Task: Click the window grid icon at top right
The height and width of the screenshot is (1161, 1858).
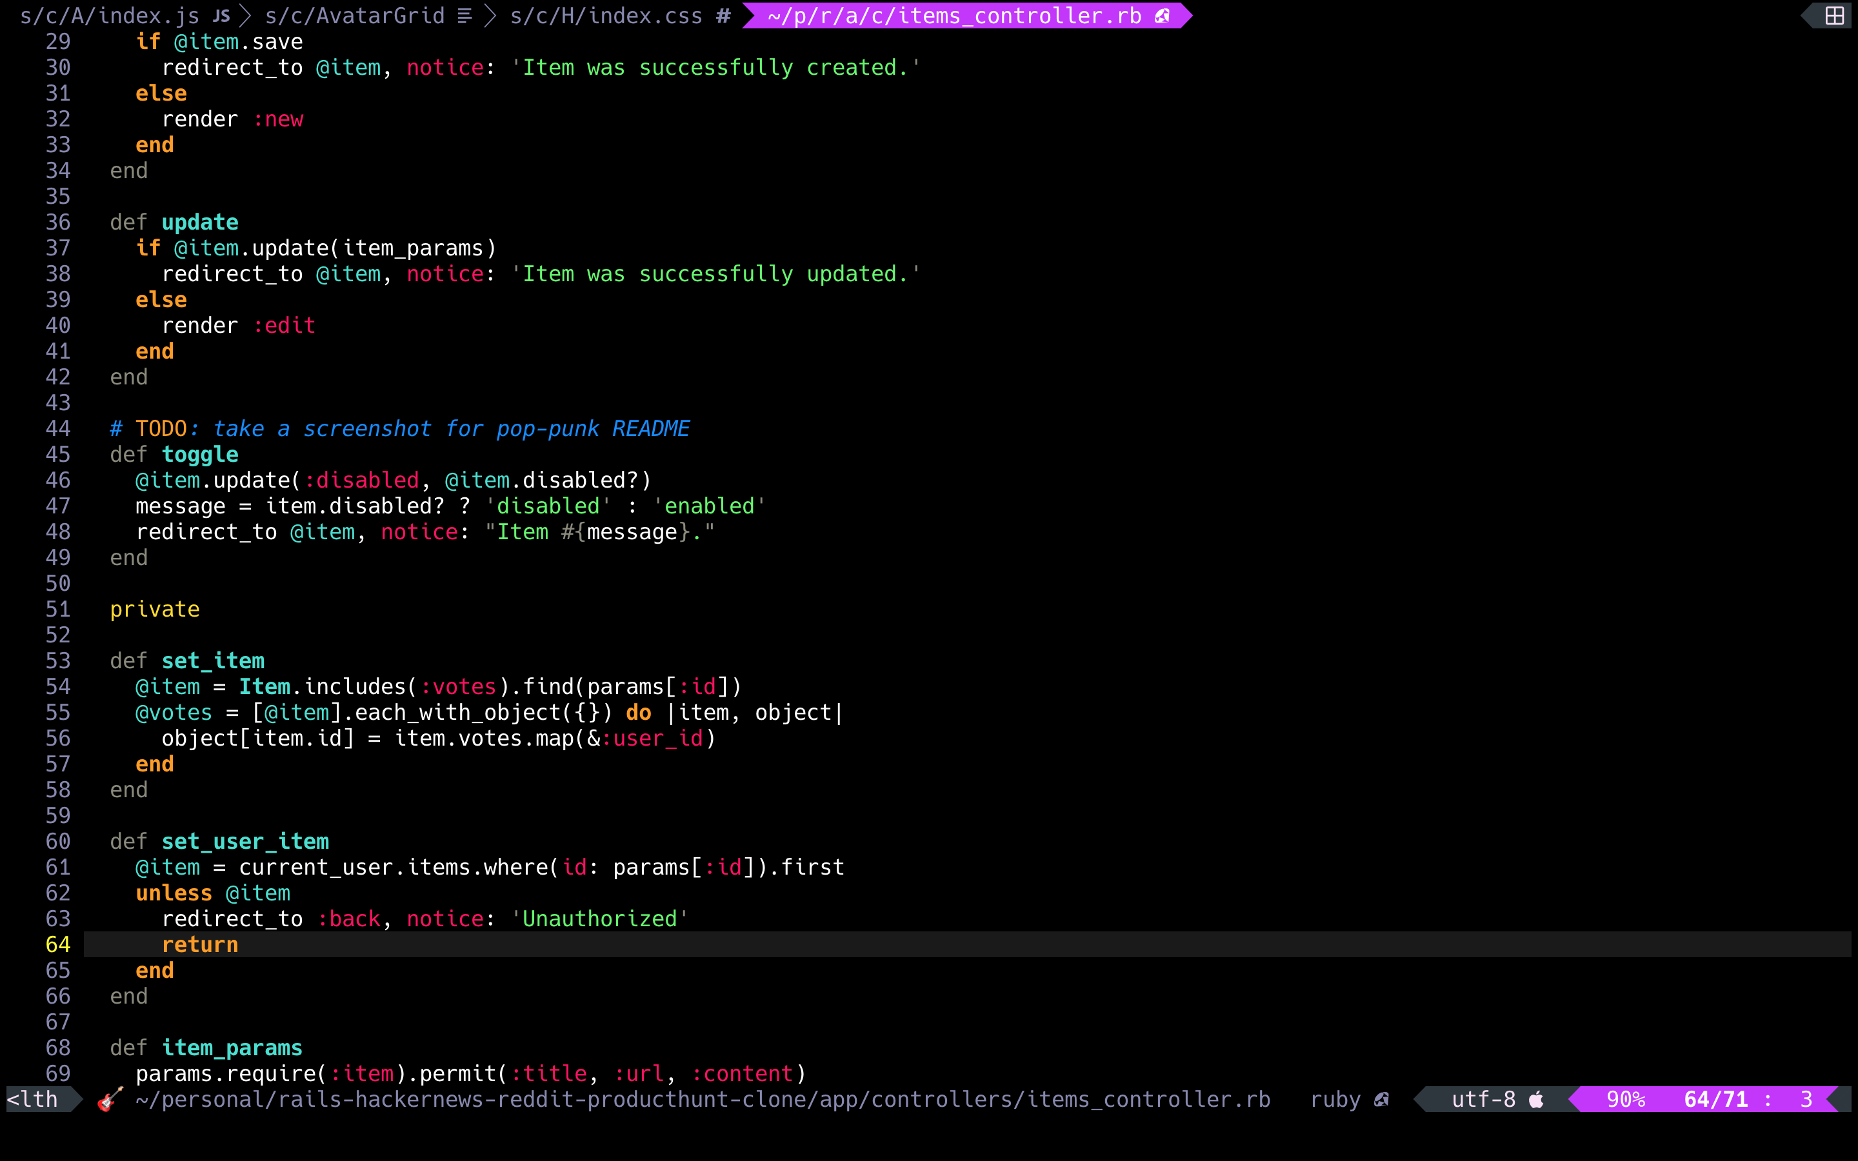Action: (x=1834, y=15)
